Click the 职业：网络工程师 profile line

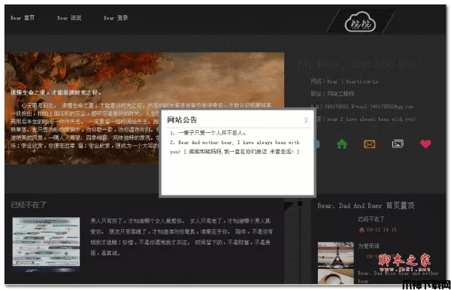point(332,94)
